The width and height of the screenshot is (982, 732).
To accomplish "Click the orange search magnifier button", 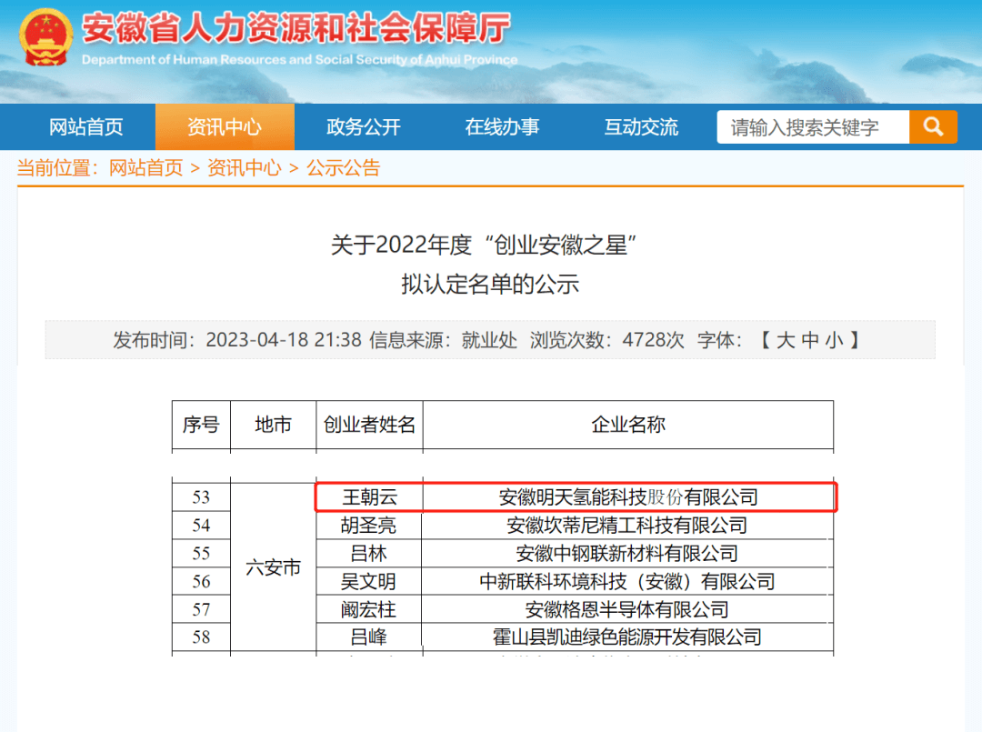I will pyautogui.click(x=933, y=127).
